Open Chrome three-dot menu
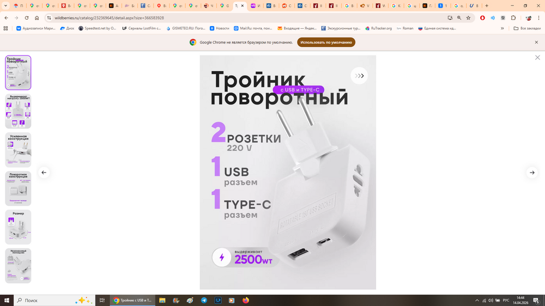 click(x=539, y=18)
